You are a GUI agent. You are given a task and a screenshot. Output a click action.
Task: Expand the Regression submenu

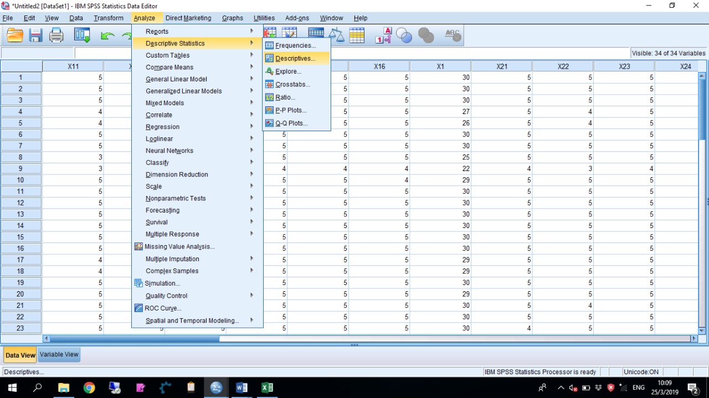point(162,126)
